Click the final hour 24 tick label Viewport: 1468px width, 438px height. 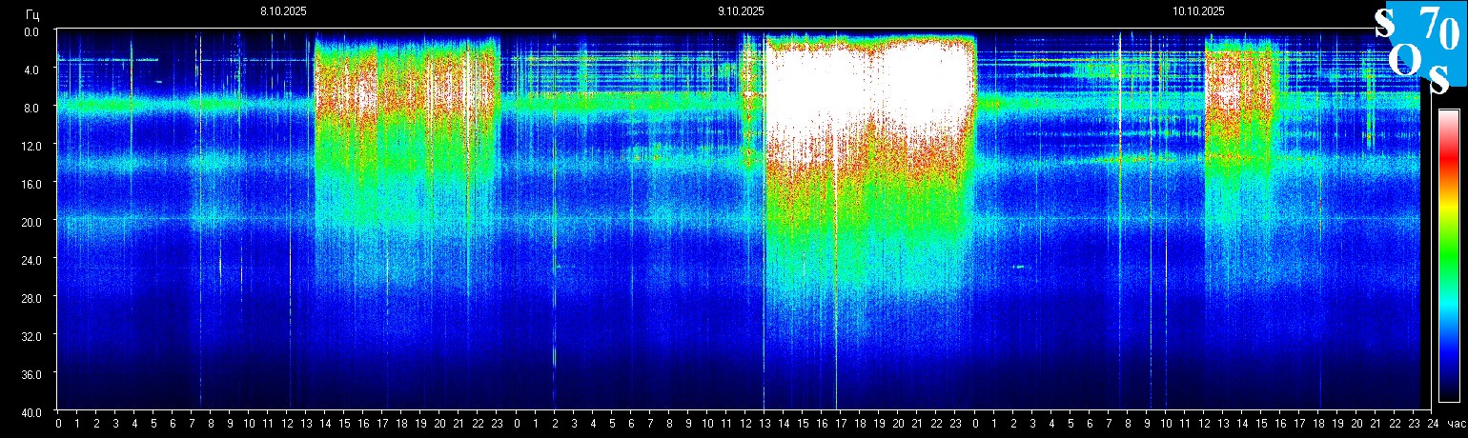[x=1433, y=424]
